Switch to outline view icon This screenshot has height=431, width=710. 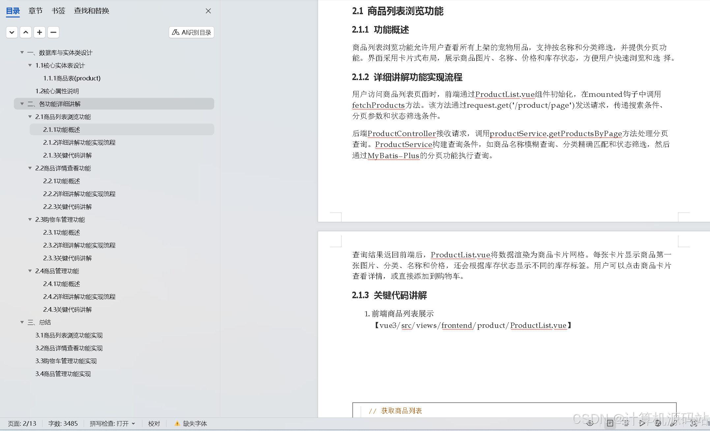click(x=626, y=423)
